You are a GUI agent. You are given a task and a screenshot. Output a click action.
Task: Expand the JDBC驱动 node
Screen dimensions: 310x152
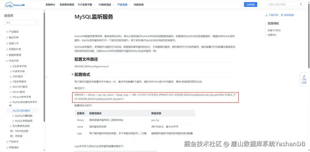[x=11, y=77]
